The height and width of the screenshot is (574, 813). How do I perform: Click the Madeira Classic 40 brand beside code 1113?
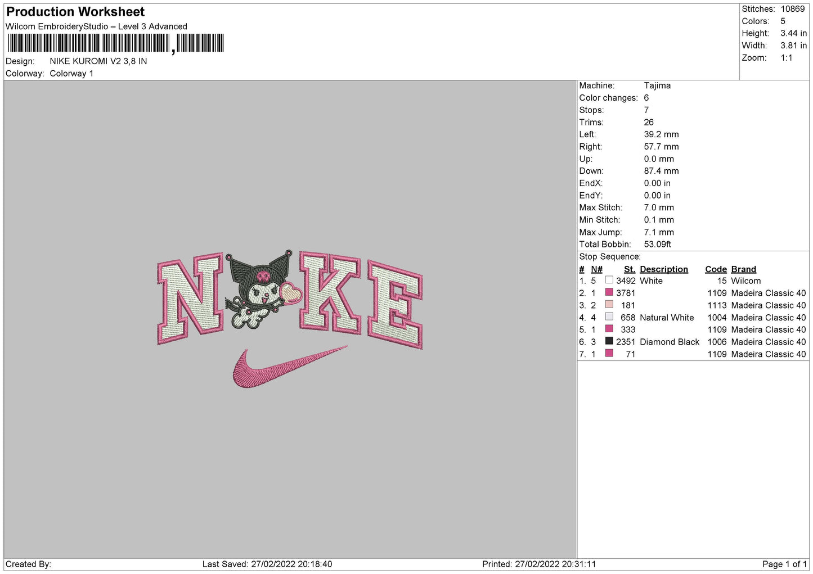click(x=769, y=305)
